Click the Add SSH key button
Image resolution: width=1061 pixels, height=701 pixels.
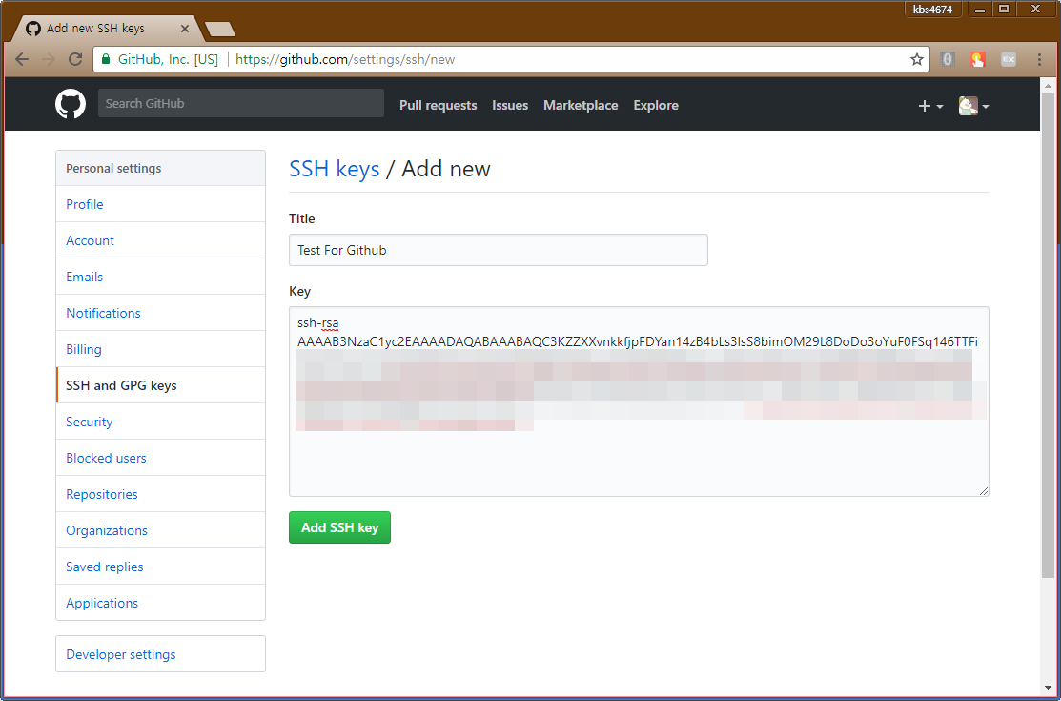pos(339,527)
